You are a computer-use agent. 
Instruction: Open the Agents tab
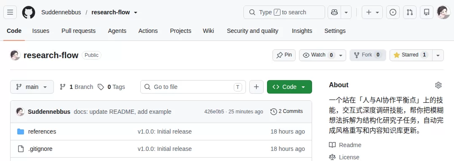click(x=117, y=31)
